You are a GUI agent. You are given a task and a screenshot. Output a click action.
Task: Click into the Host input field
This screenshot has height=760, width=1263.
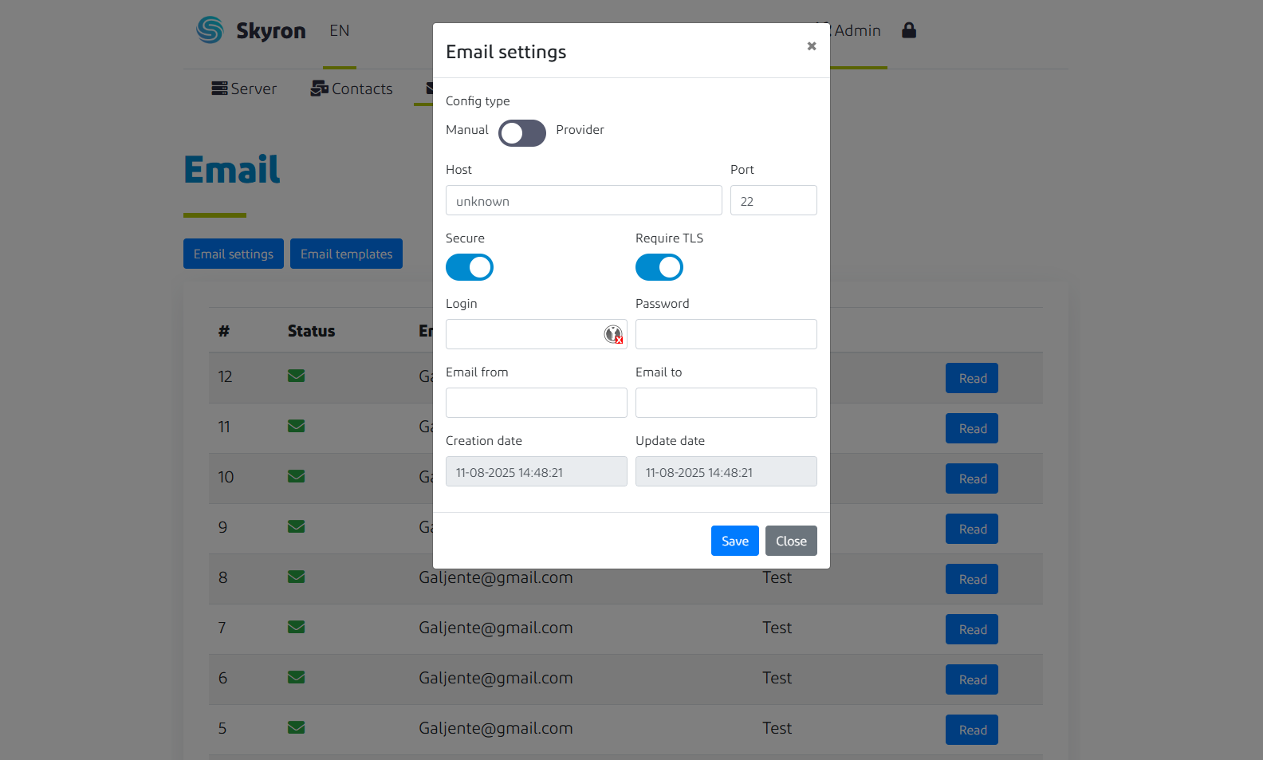[584, 200]
